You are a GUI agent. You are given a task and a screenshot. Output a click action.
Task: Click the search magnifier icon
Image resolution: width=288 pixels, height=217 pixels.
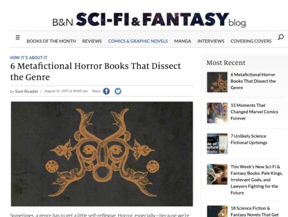pyautogui.click(x=281, y=37)
